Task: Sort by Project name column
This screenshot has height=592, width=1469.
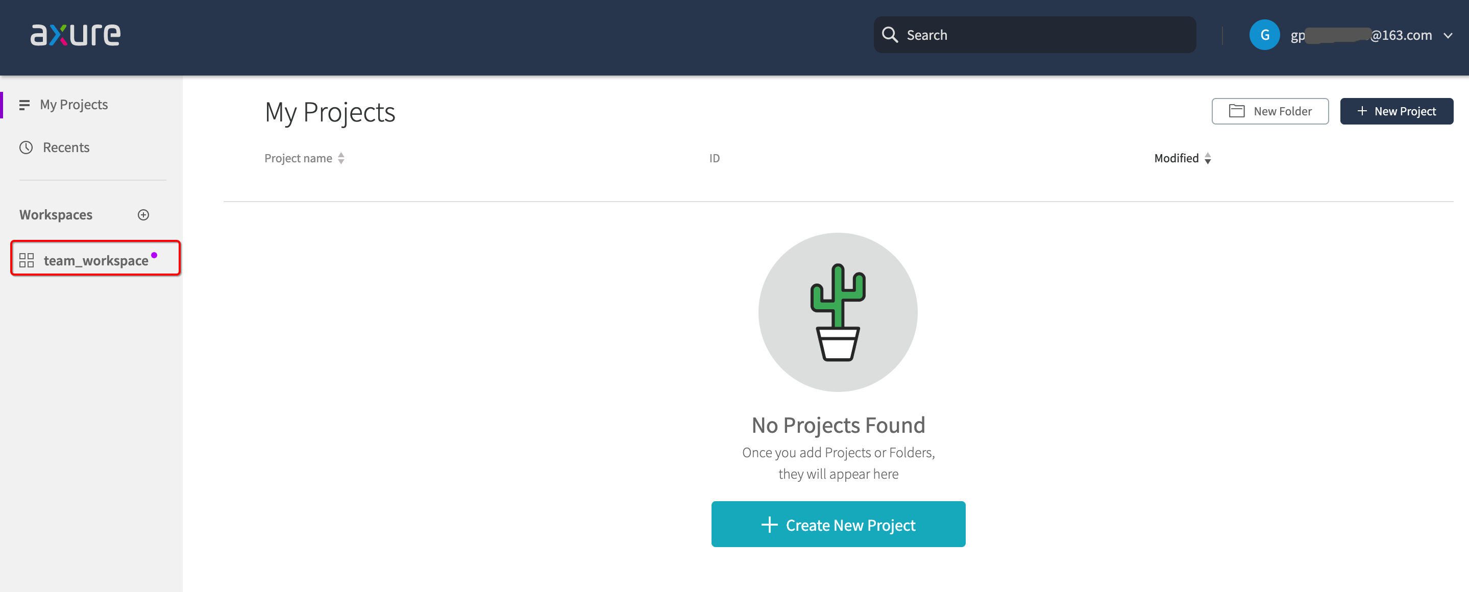Action: point(304,159)
